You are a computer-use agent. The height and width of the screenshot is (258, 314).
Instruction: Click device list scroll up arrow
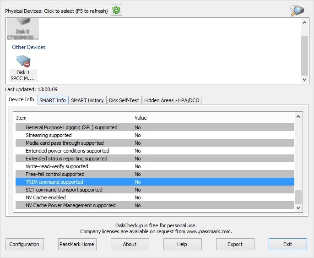coord(304,22)
